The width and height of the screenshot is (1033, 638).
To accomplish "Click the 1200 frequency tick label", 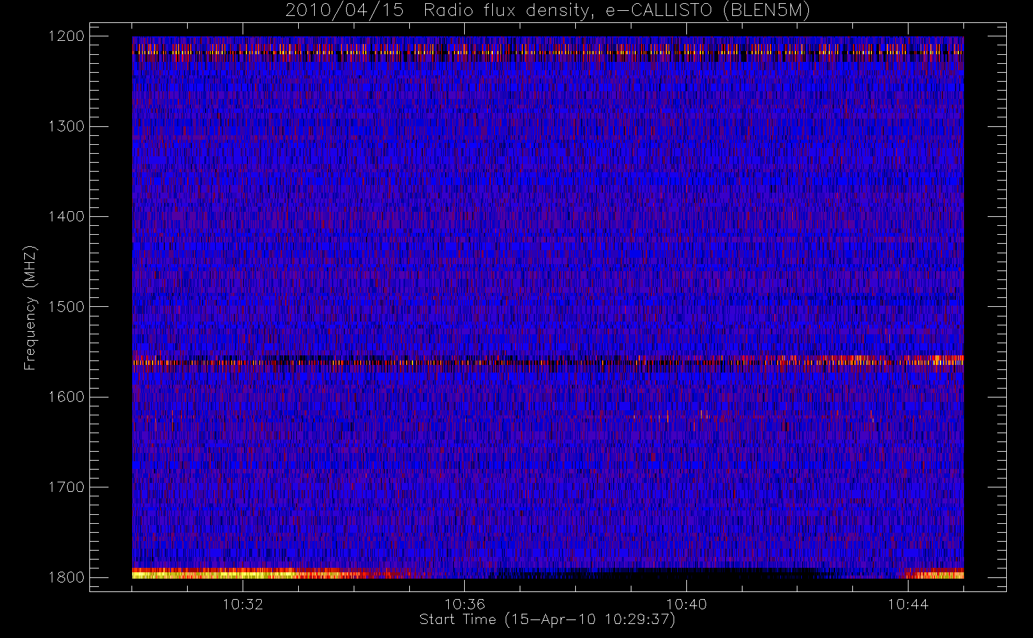I will tap(66, 36).
